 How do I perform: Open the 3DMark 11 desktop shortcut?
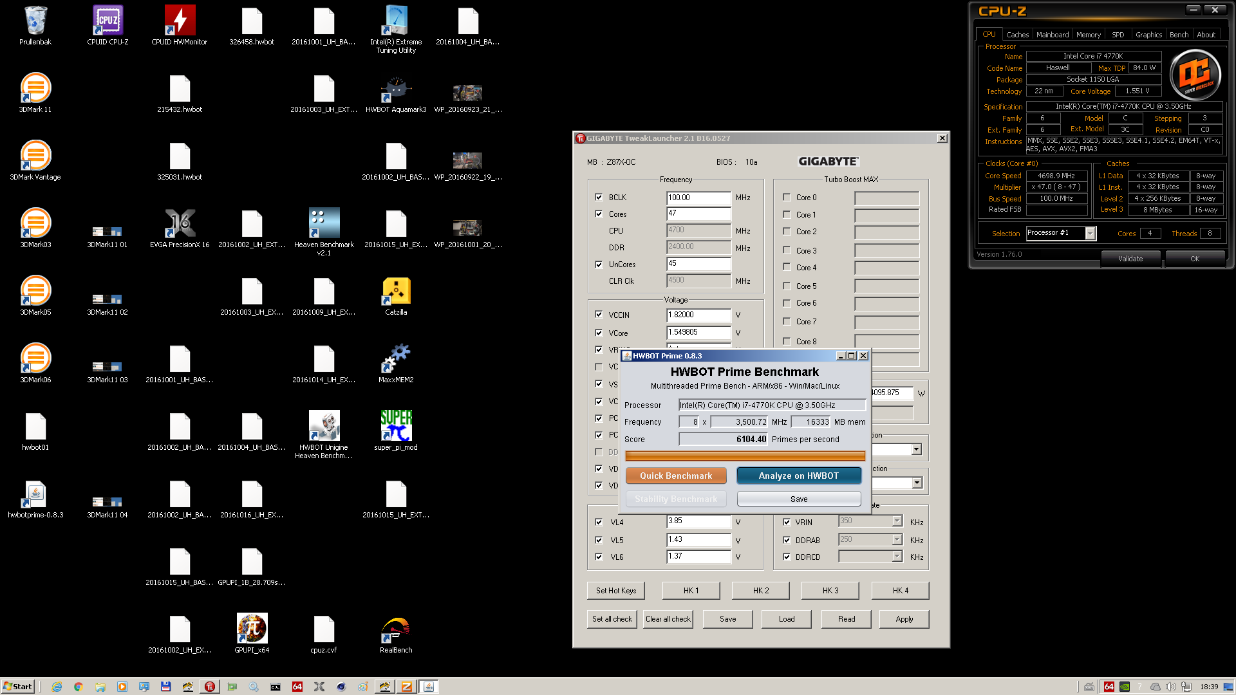35,93
